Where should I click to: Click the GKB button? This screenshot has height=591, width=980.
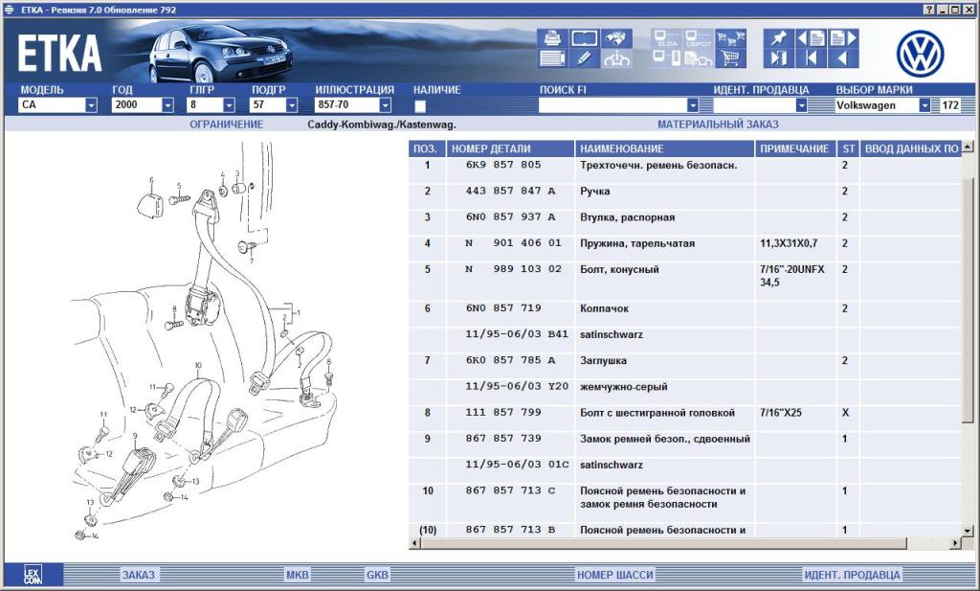(377, 575)
